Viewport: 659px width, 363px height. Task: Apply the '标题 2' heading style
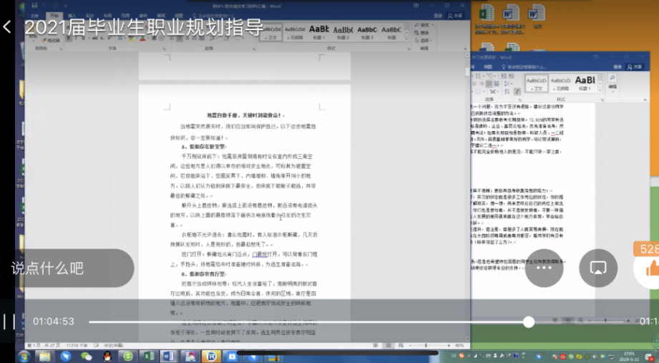(343, 32)
